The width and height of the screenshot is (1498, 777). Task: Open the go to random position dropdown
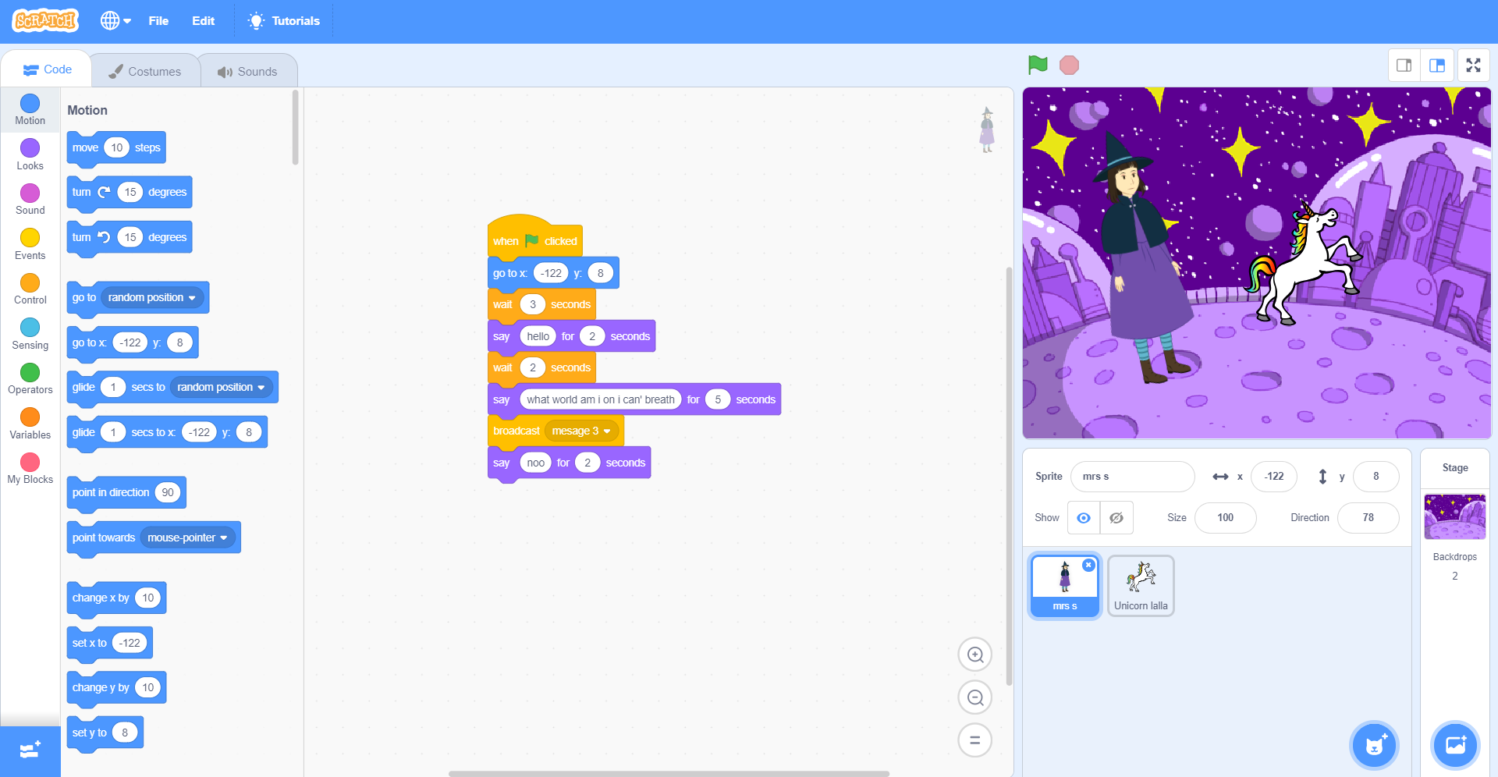152,298
